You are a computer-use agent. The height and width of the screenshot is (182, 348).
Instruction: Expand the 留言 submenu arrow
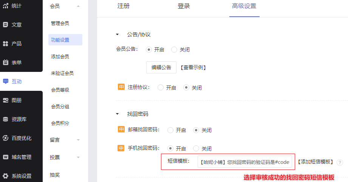(x=78, y=140)
